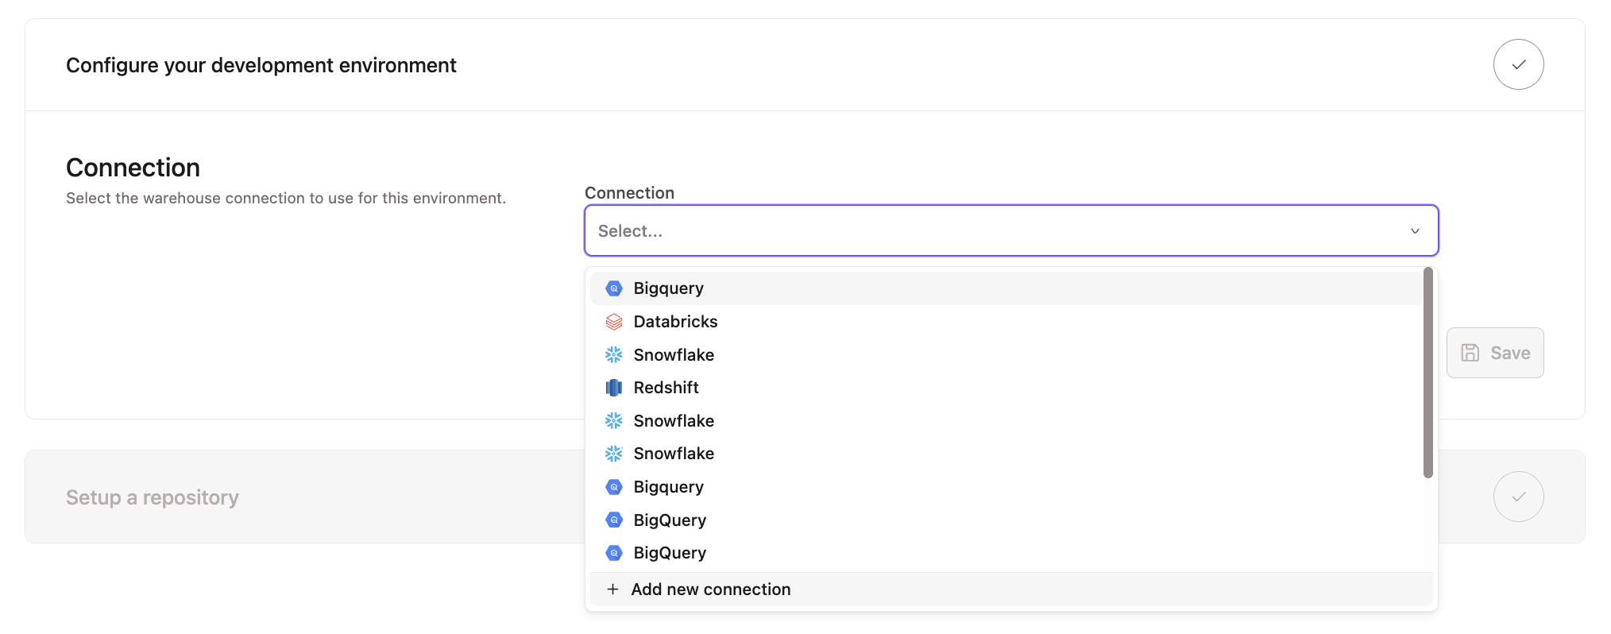Click the Save button

(x=1495, y=353)
